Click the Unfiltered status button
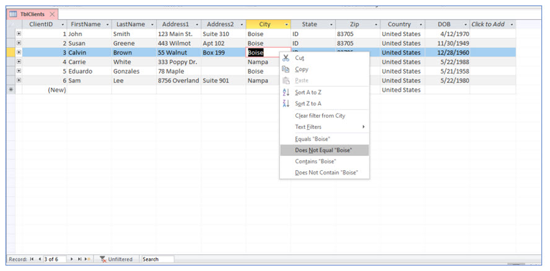This screenshot has height=271, width=550. 116,259
